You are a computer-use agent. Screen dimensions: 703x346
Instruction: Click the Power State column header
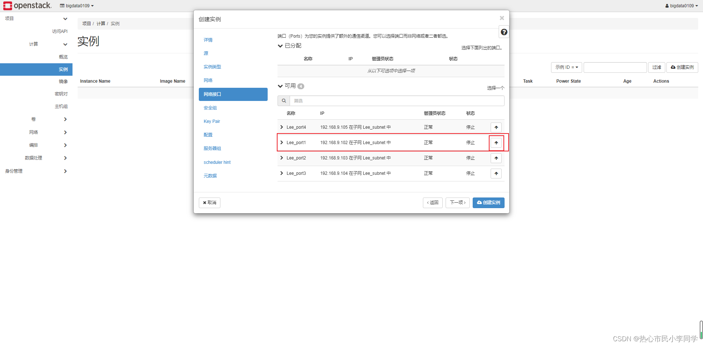(x=568, y=81)
